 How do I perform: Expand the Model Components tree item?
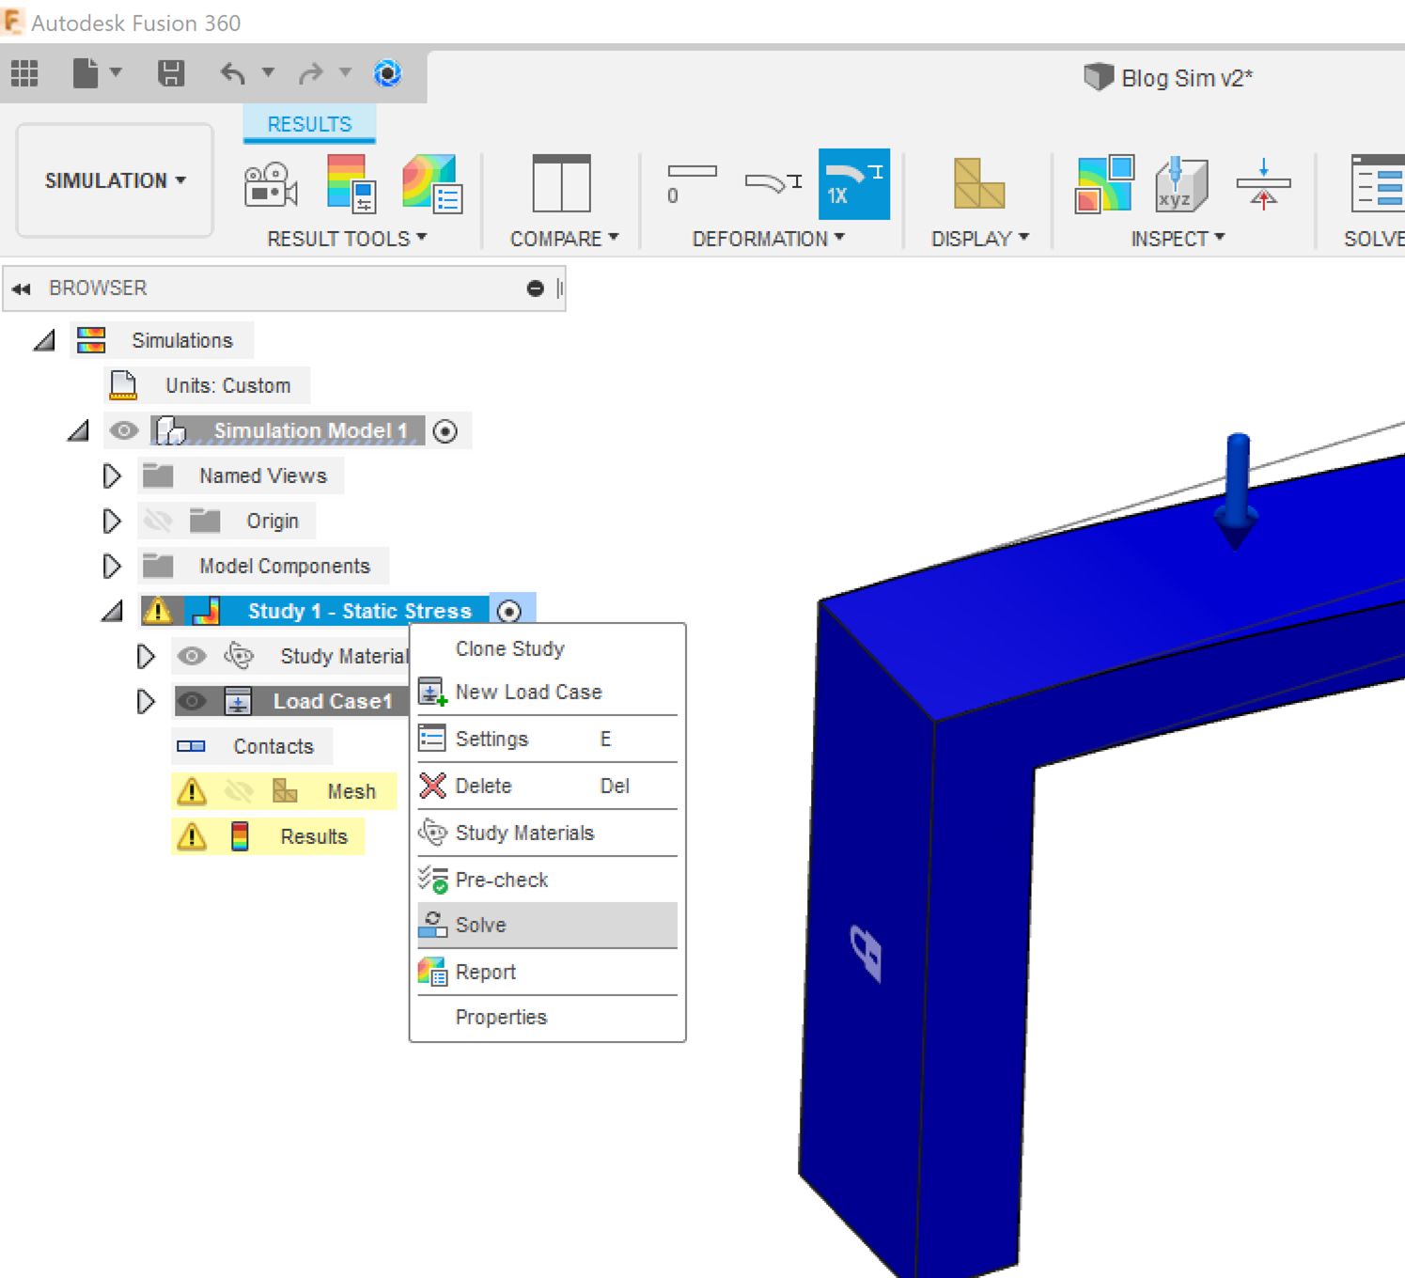111,566
